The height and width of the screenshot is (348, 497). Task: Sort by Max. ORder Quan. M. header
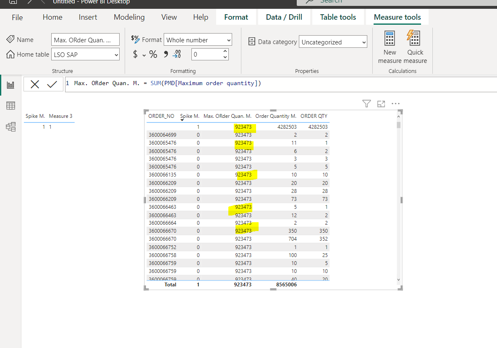click(227, 116)
